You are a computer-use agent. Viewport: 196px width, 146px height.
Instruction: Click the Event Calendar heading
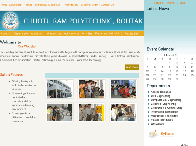pyautogui.click(x=160, y=49)
